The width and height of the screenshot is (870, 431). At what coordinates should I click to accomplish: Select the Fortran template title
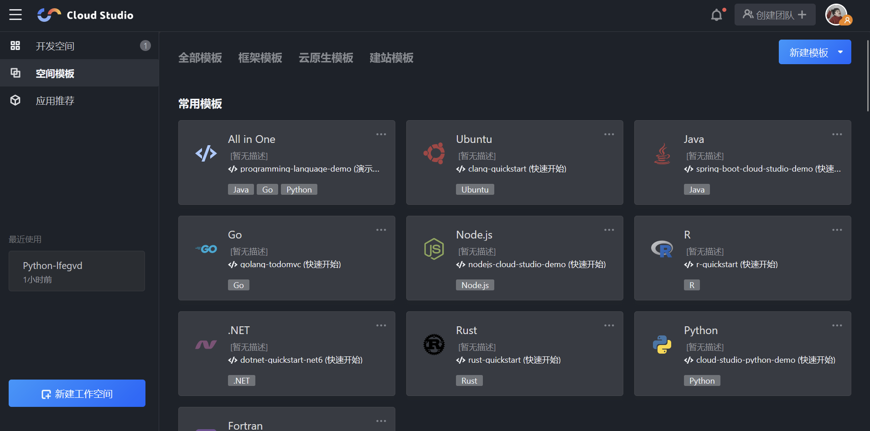click(x=245, y=426)
